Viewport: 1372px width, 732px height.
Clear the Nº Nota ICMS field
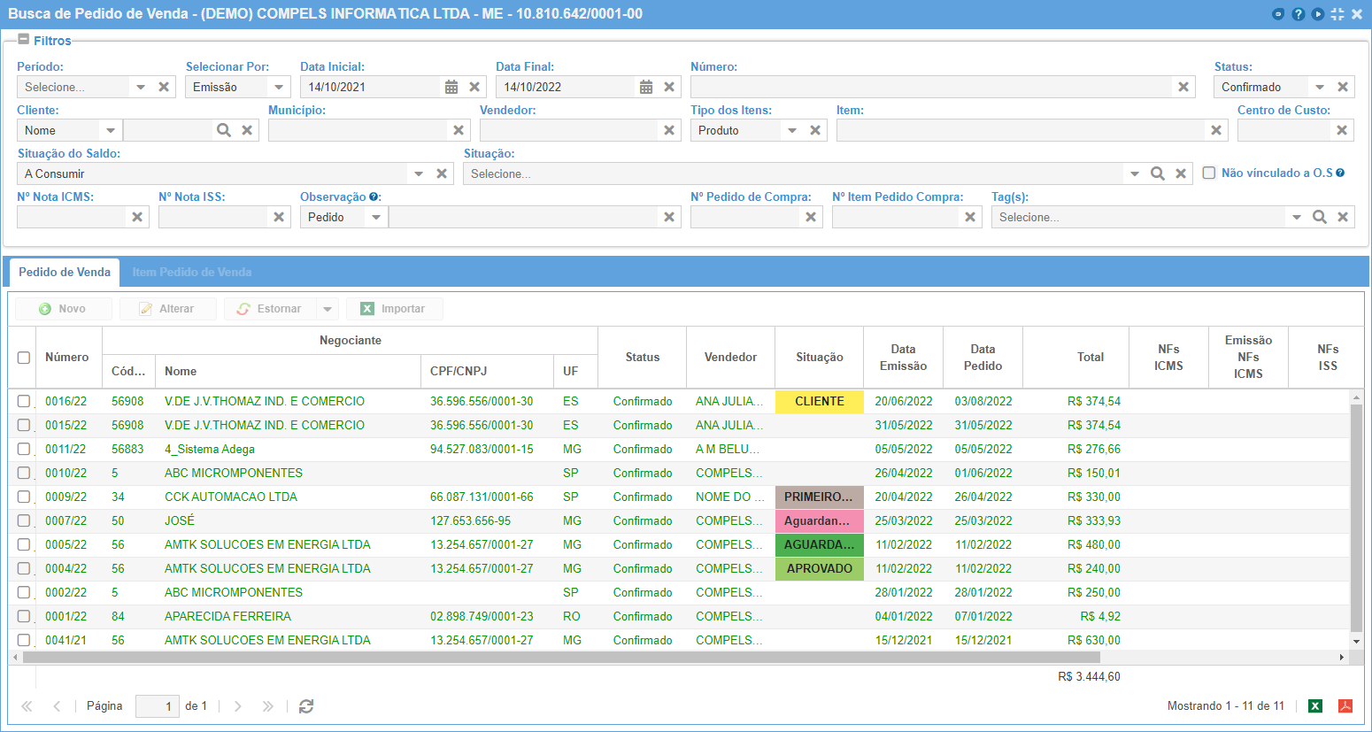(x=137, y=217)
